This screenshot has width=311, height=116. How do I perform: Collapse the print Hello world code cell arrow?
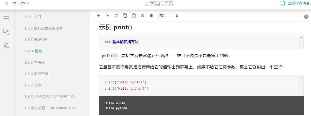coord(301,78)
